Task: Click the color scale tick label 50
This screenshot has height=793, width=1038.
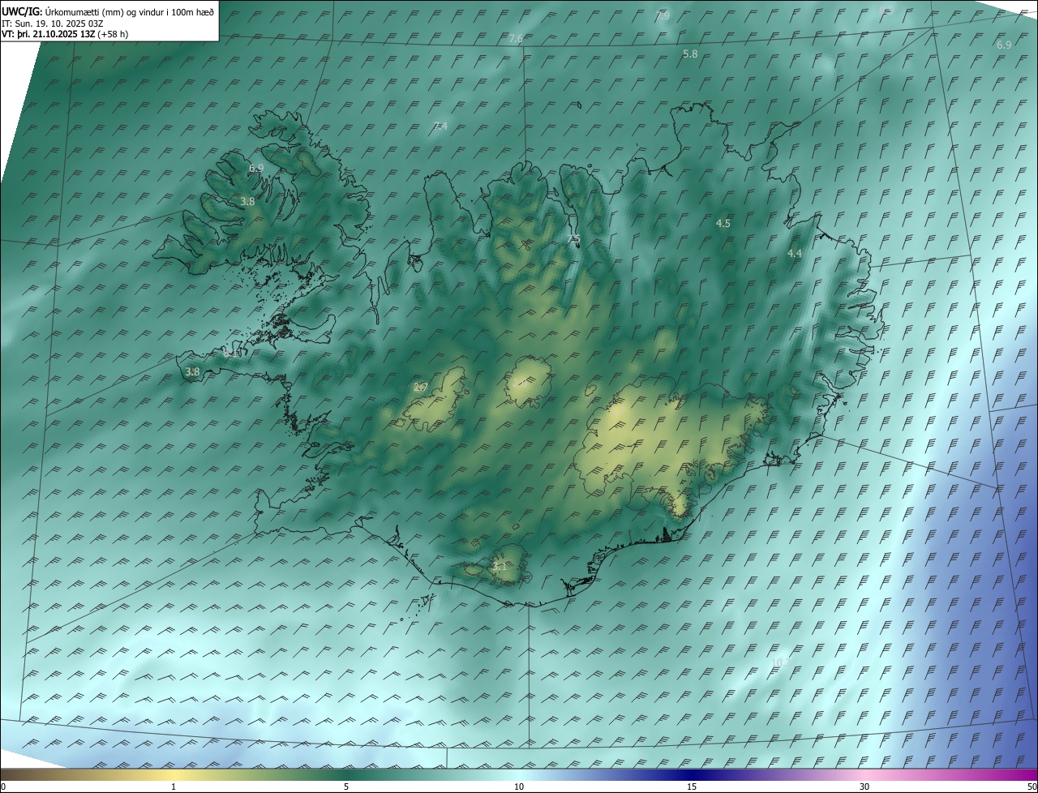Action: pos(1032,787)
